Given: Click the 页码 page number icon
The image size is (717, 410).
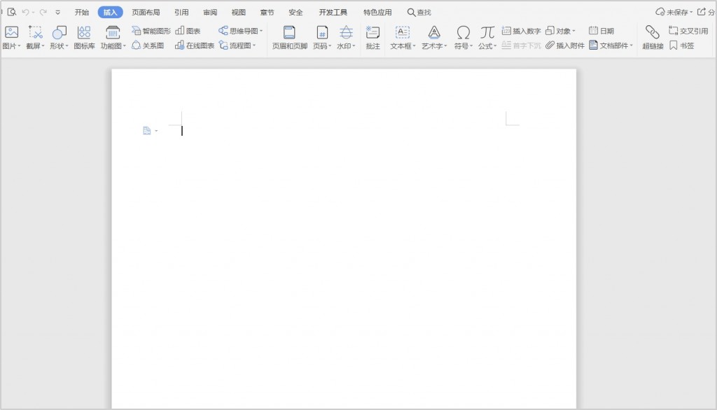Looking at the screenshot, I should pyautogui.click(x=322, y=32).
